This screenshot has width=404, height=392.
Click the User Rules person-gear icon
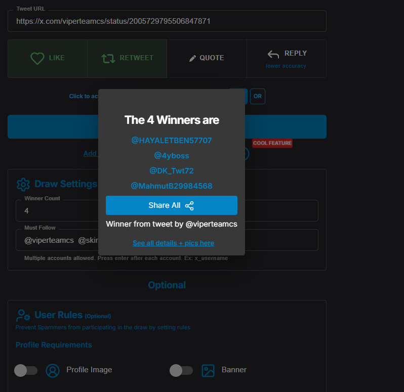[x=23, y=316]
